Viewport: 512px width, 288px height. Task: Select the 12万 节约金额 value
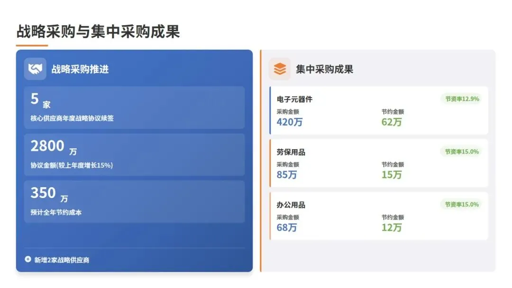(392, 228)
